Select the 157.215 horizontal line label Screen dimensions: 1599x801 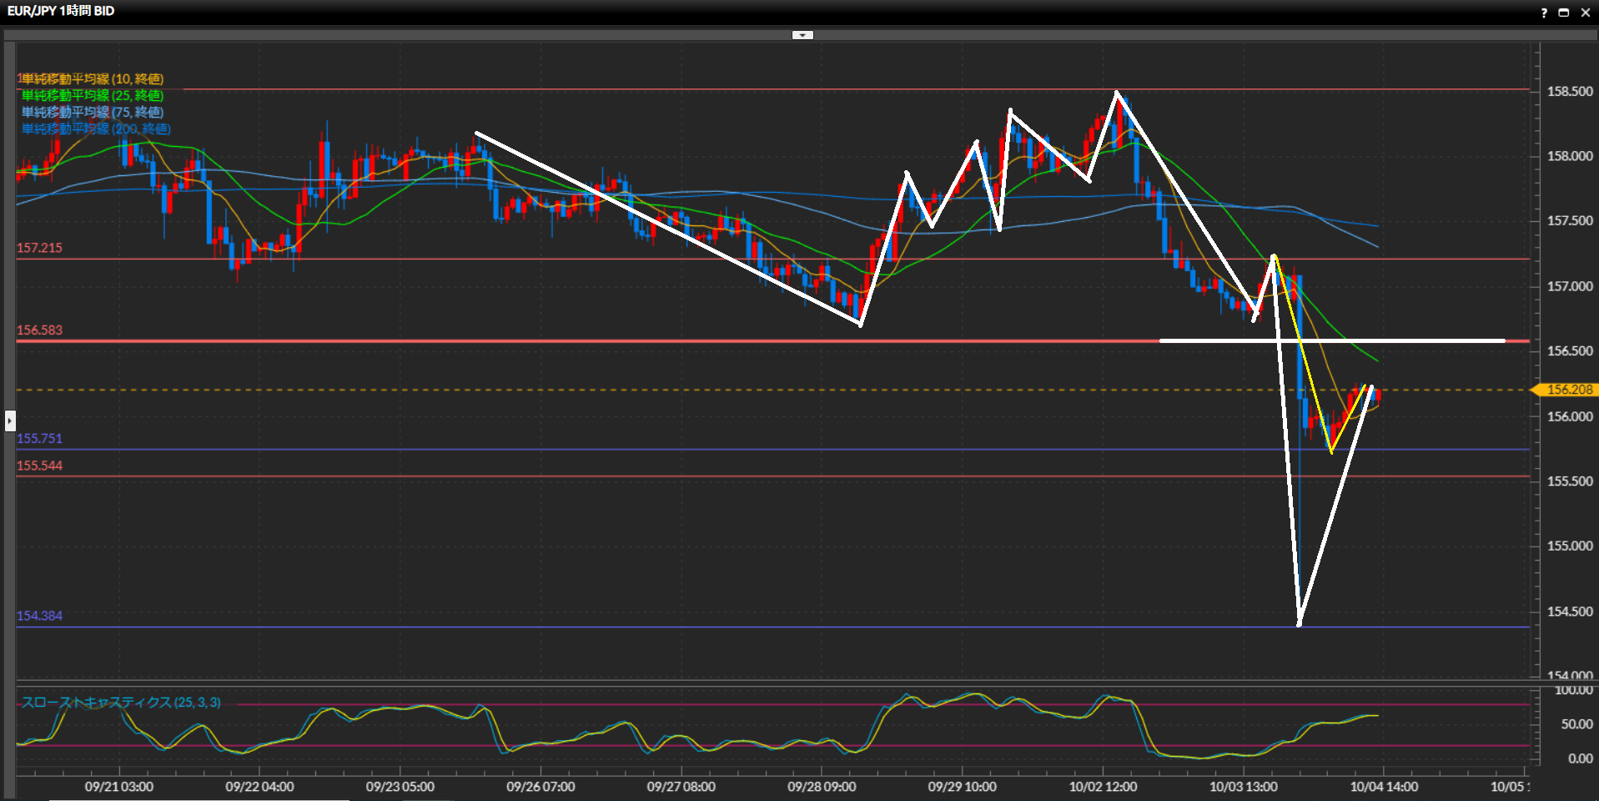39,248
